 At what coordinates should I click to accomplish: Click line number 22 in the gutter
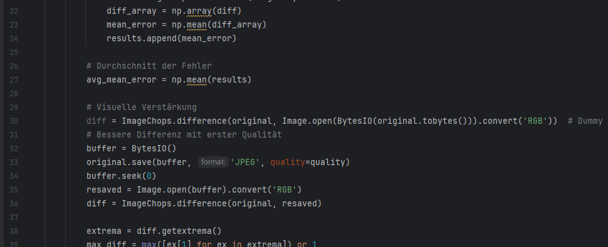point(13,11)
